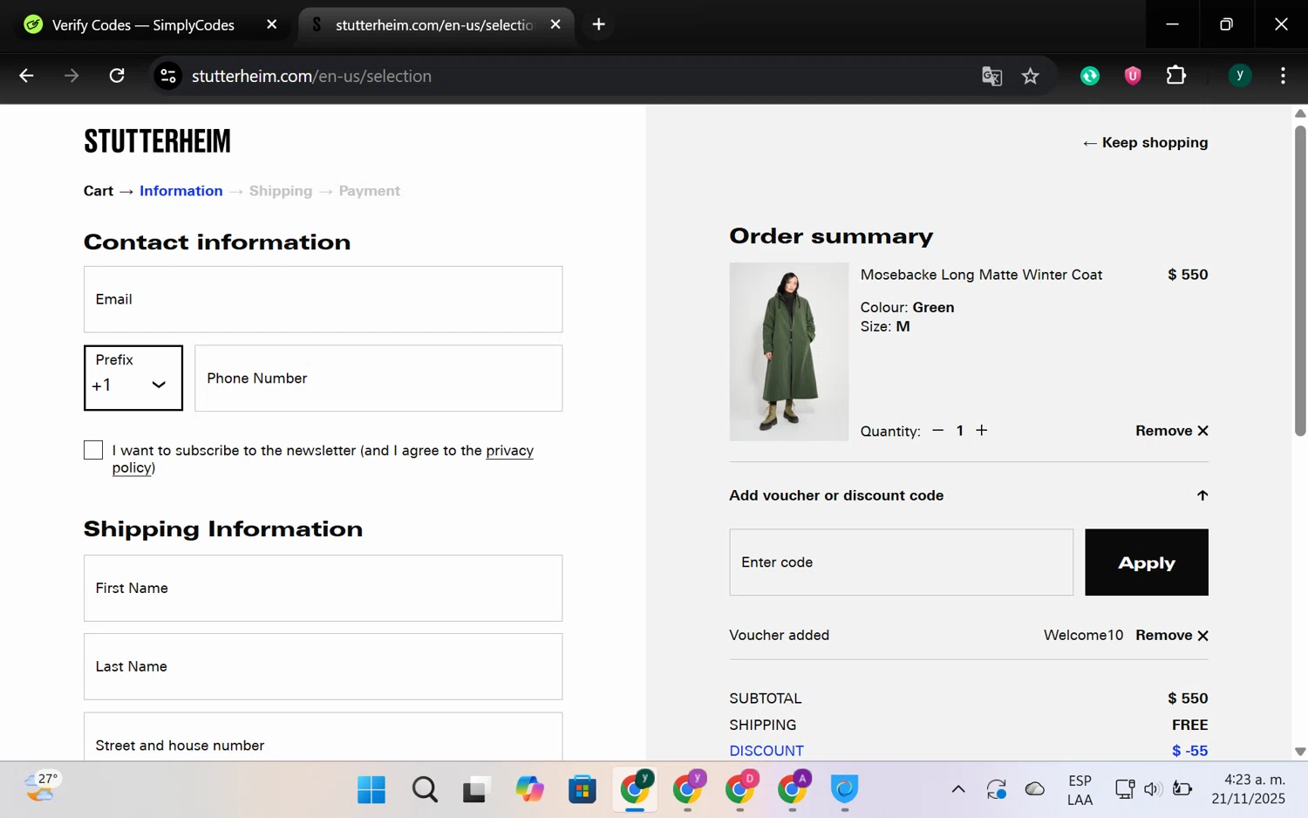1308x818 pixels.
Task: Select the Payment breadcrumb step
Action: (370, 191)
